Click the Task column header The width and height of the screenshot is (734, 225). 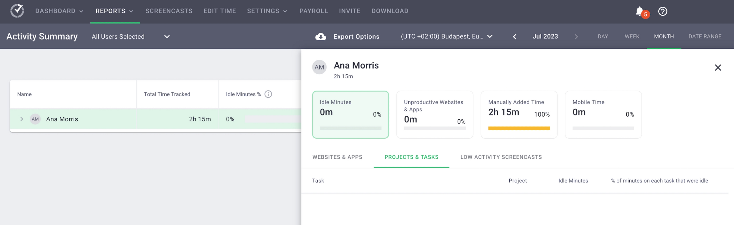pos(318,181)
